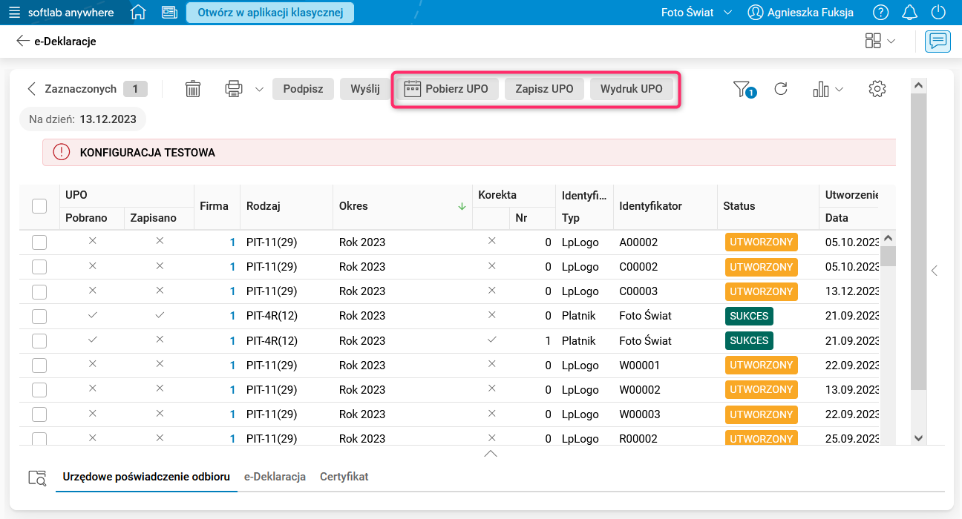962x519 pixels.
Task: Sort by Okres column header
Action: (x=402, y=206)
